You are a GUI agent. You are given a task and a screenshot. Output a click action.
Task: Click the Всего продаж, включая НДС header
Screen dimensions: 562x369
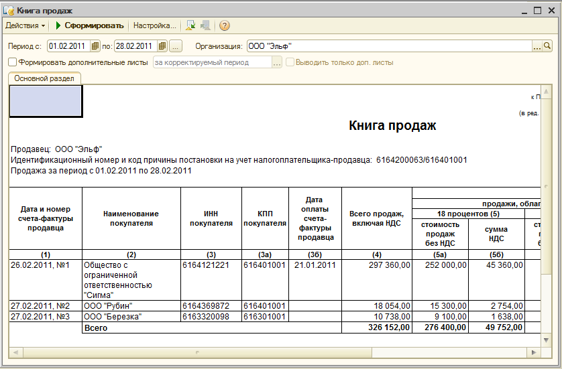pos(377,218)
